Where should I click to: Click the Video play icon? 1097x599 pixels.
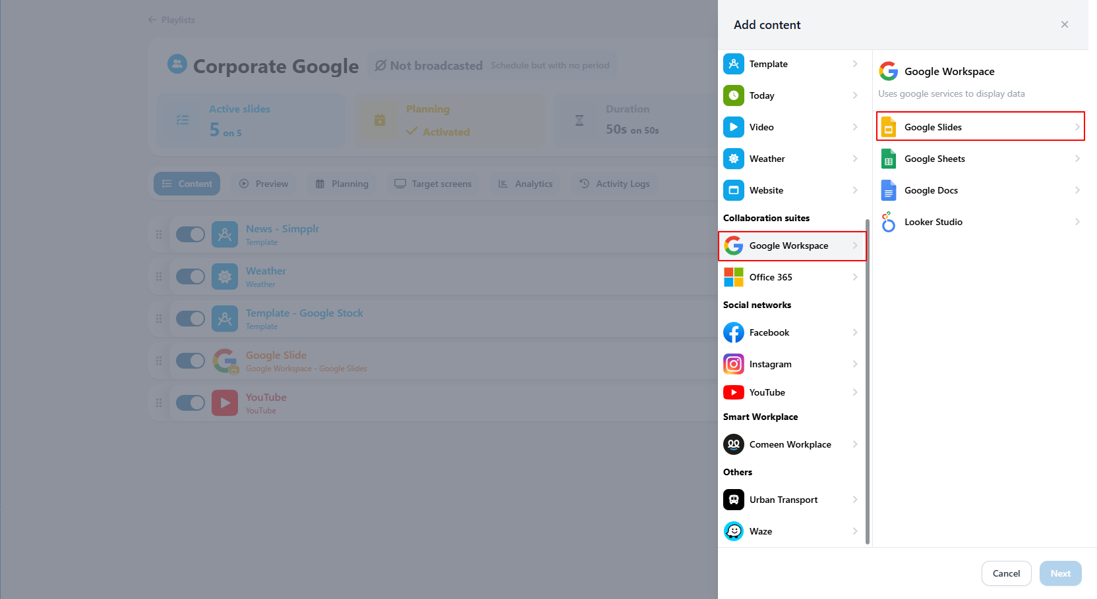(734, 127)
